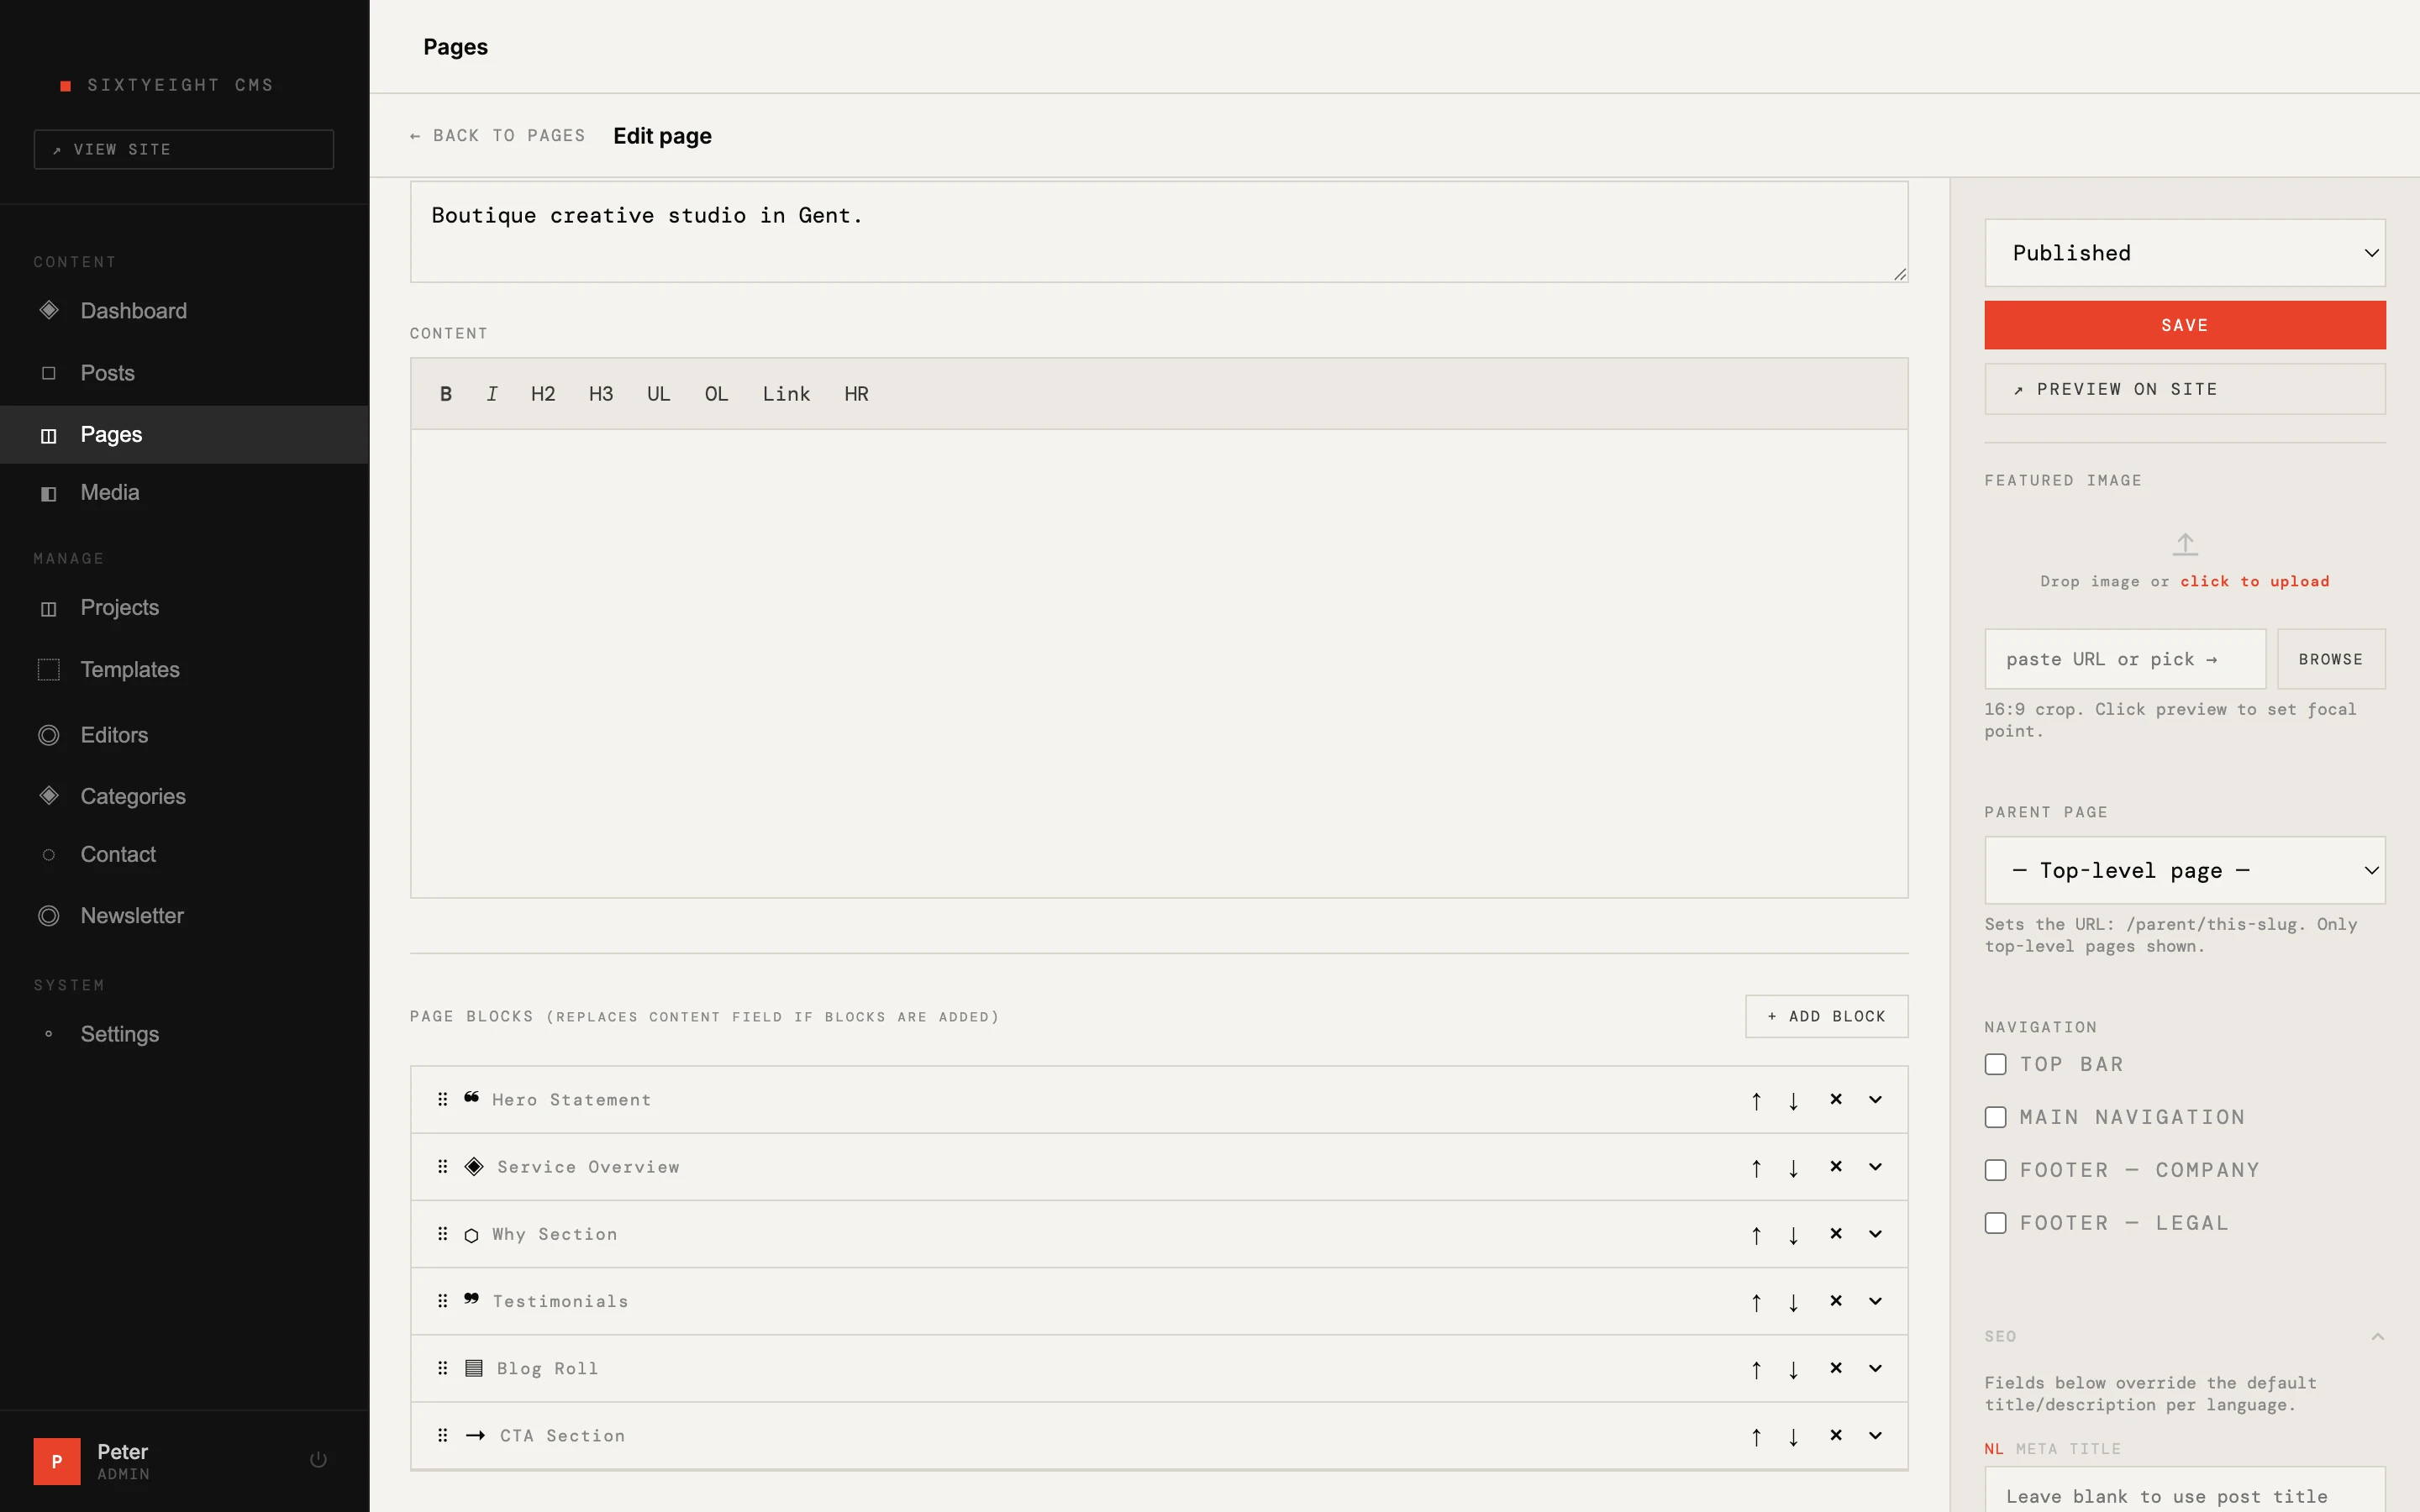Tick the Footer – Legal checkbox

pos(1995,1223)
